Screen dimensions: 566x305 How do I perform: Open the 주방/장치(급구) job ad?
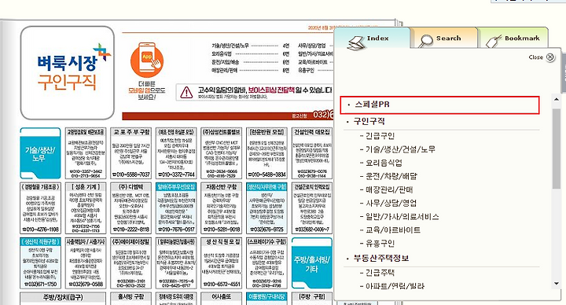63,299
